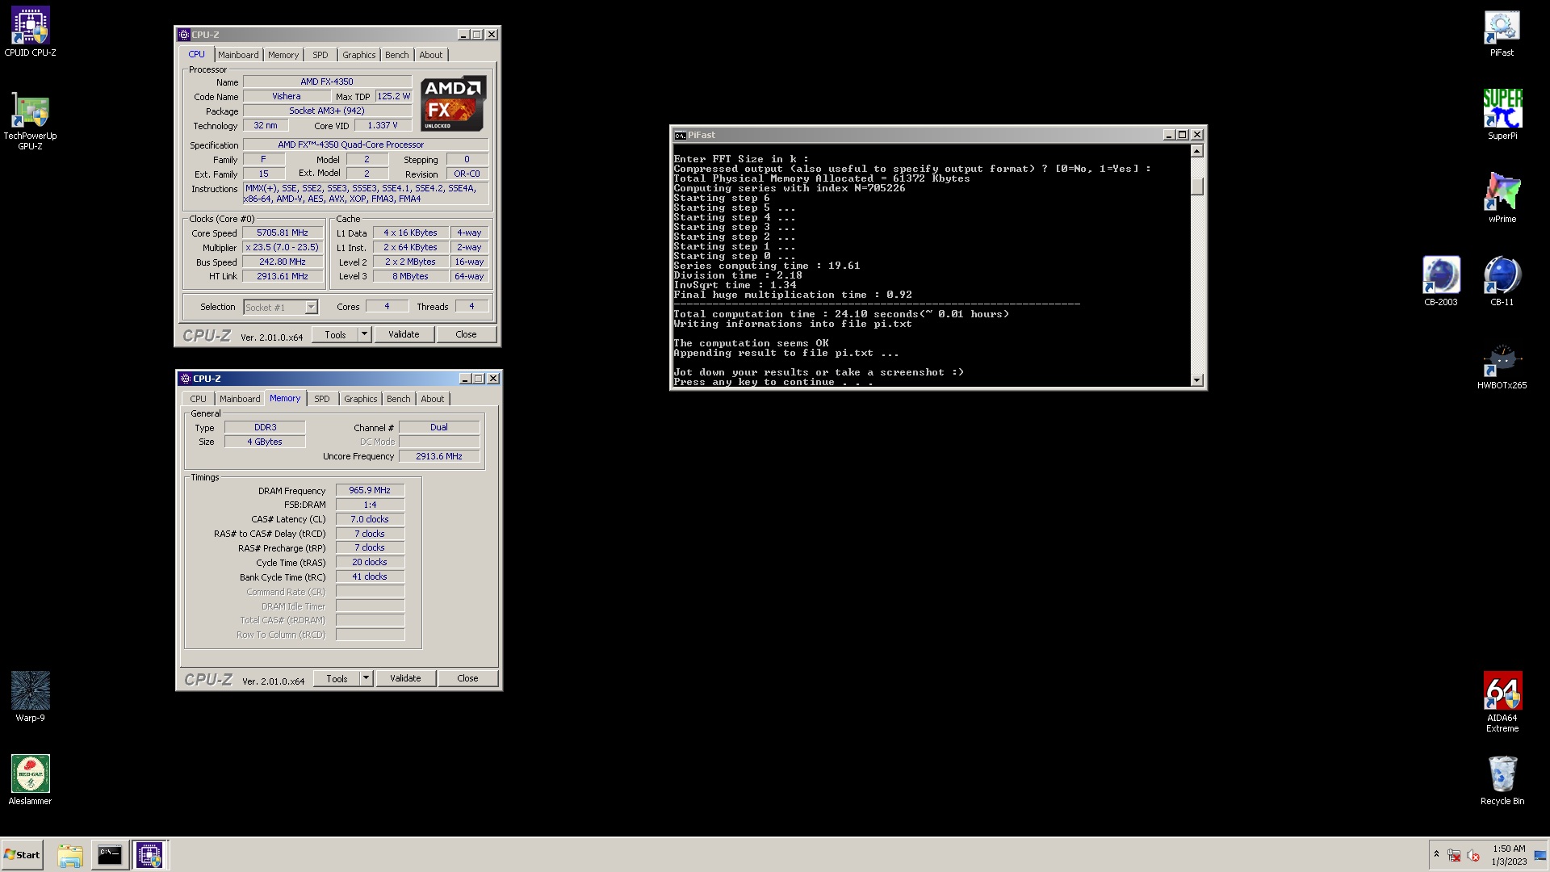Click the Core Speed 5705.81 MHz value
1550x872 pixels.
point(283,233)
